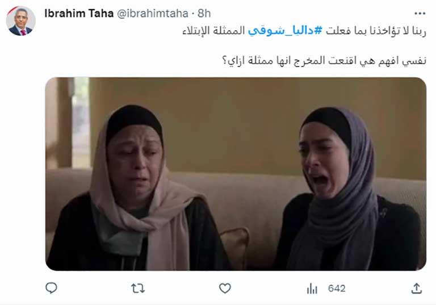Open the hashtag #داليا_شوقي
The image size is (436, 305).
(x=285, y=31)
